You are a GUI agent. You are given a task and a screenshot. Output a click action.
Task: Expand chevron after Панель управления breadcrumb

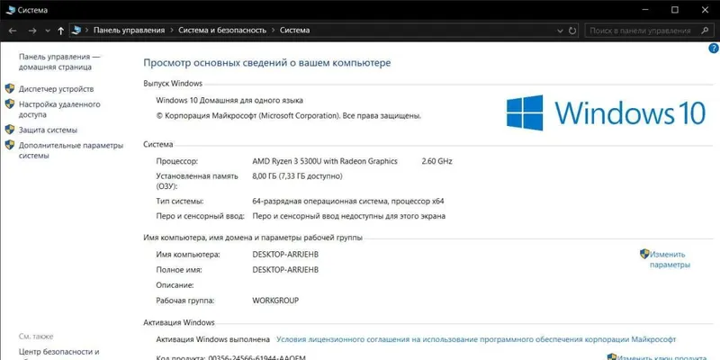coord(171,31)
